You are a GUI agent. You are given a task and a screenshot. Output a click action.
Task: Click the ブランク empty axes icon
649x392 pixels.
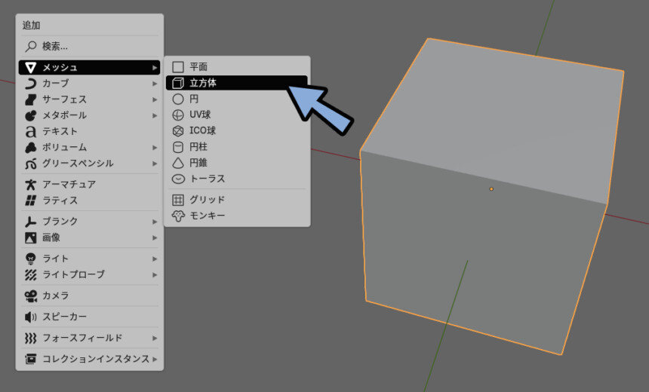coord(31,222)
